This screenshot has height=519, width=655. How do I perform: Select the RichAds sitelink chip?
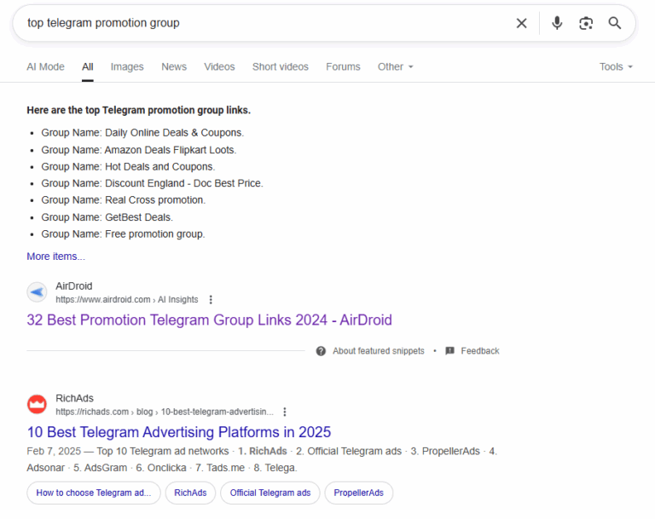(x=190, y=493)
